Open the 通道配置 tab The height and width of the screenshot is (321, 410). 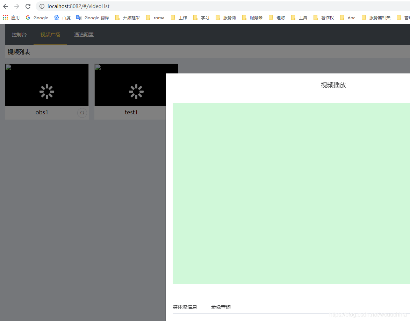pos(84,34)
